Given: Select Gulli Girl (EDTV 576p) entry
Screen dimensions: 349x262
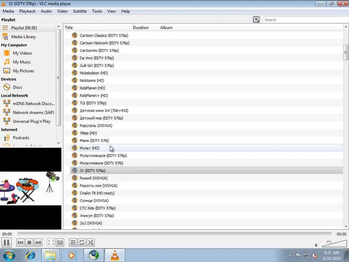Looking at the screenshot, I should pyautogui.click(x=206, y=65).
